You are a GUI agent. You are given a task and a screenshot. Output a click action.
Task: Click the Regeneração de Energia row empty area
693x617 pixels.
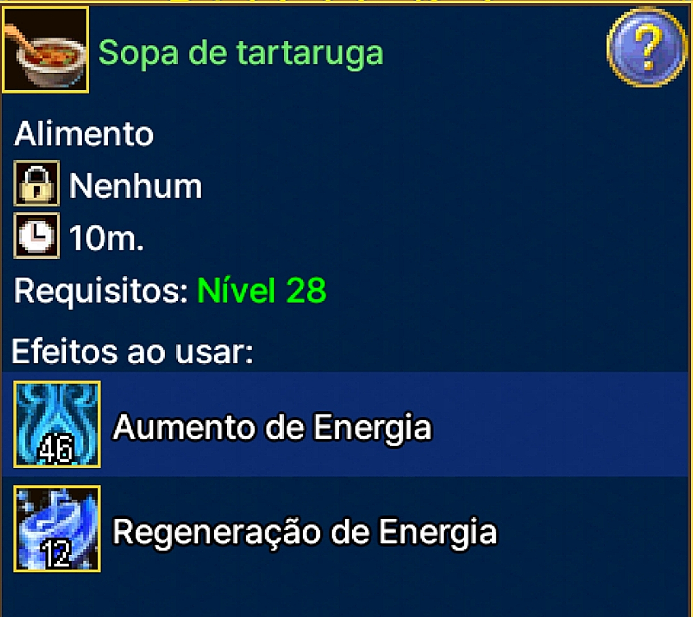coord(591,529)
